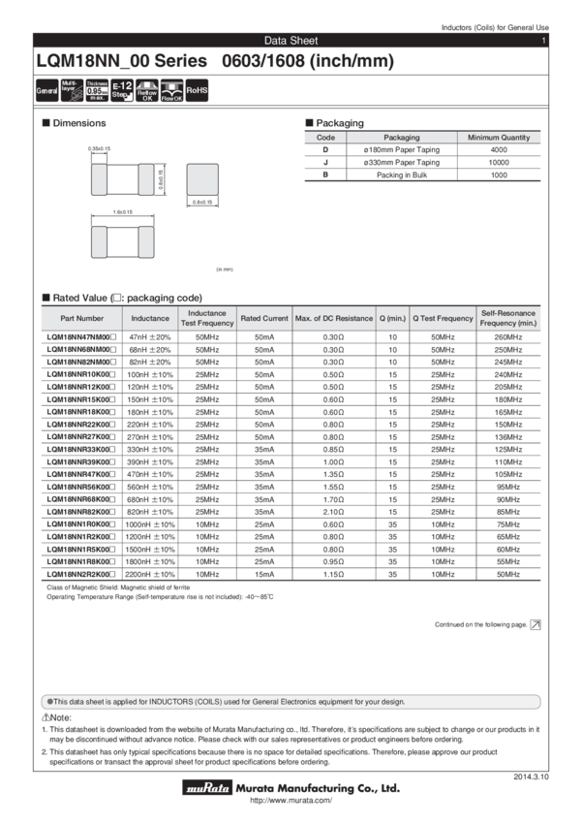Click the Part Number column header

pos(82,319)
